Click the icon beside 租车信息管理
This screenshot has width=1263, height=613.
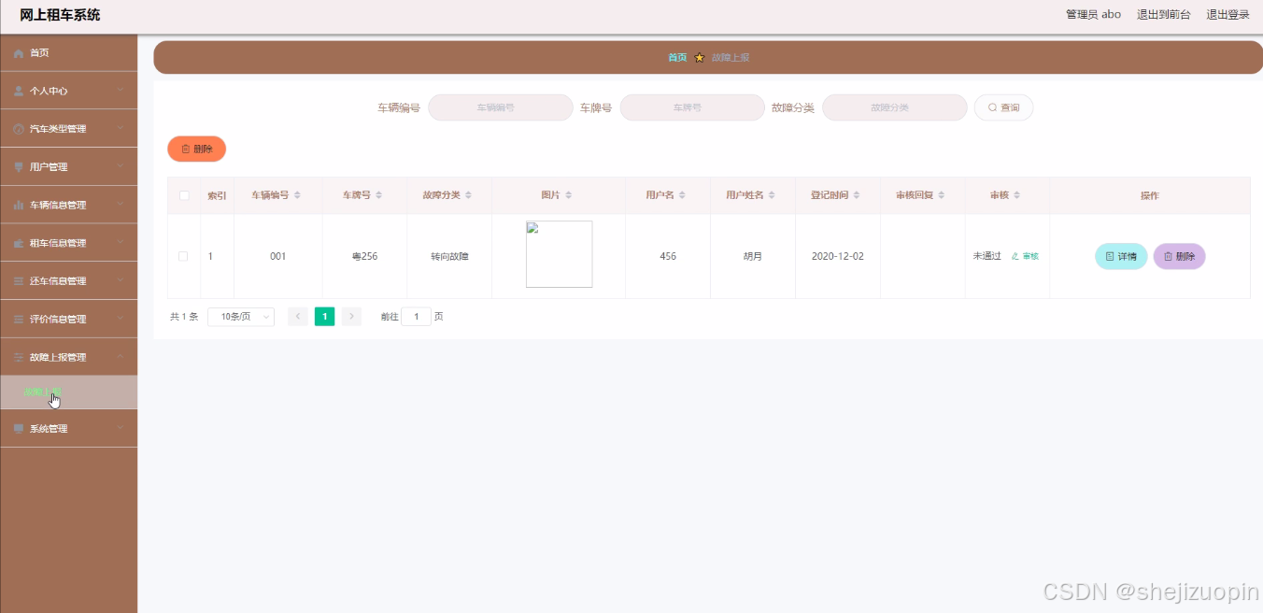tap(19, 243)
